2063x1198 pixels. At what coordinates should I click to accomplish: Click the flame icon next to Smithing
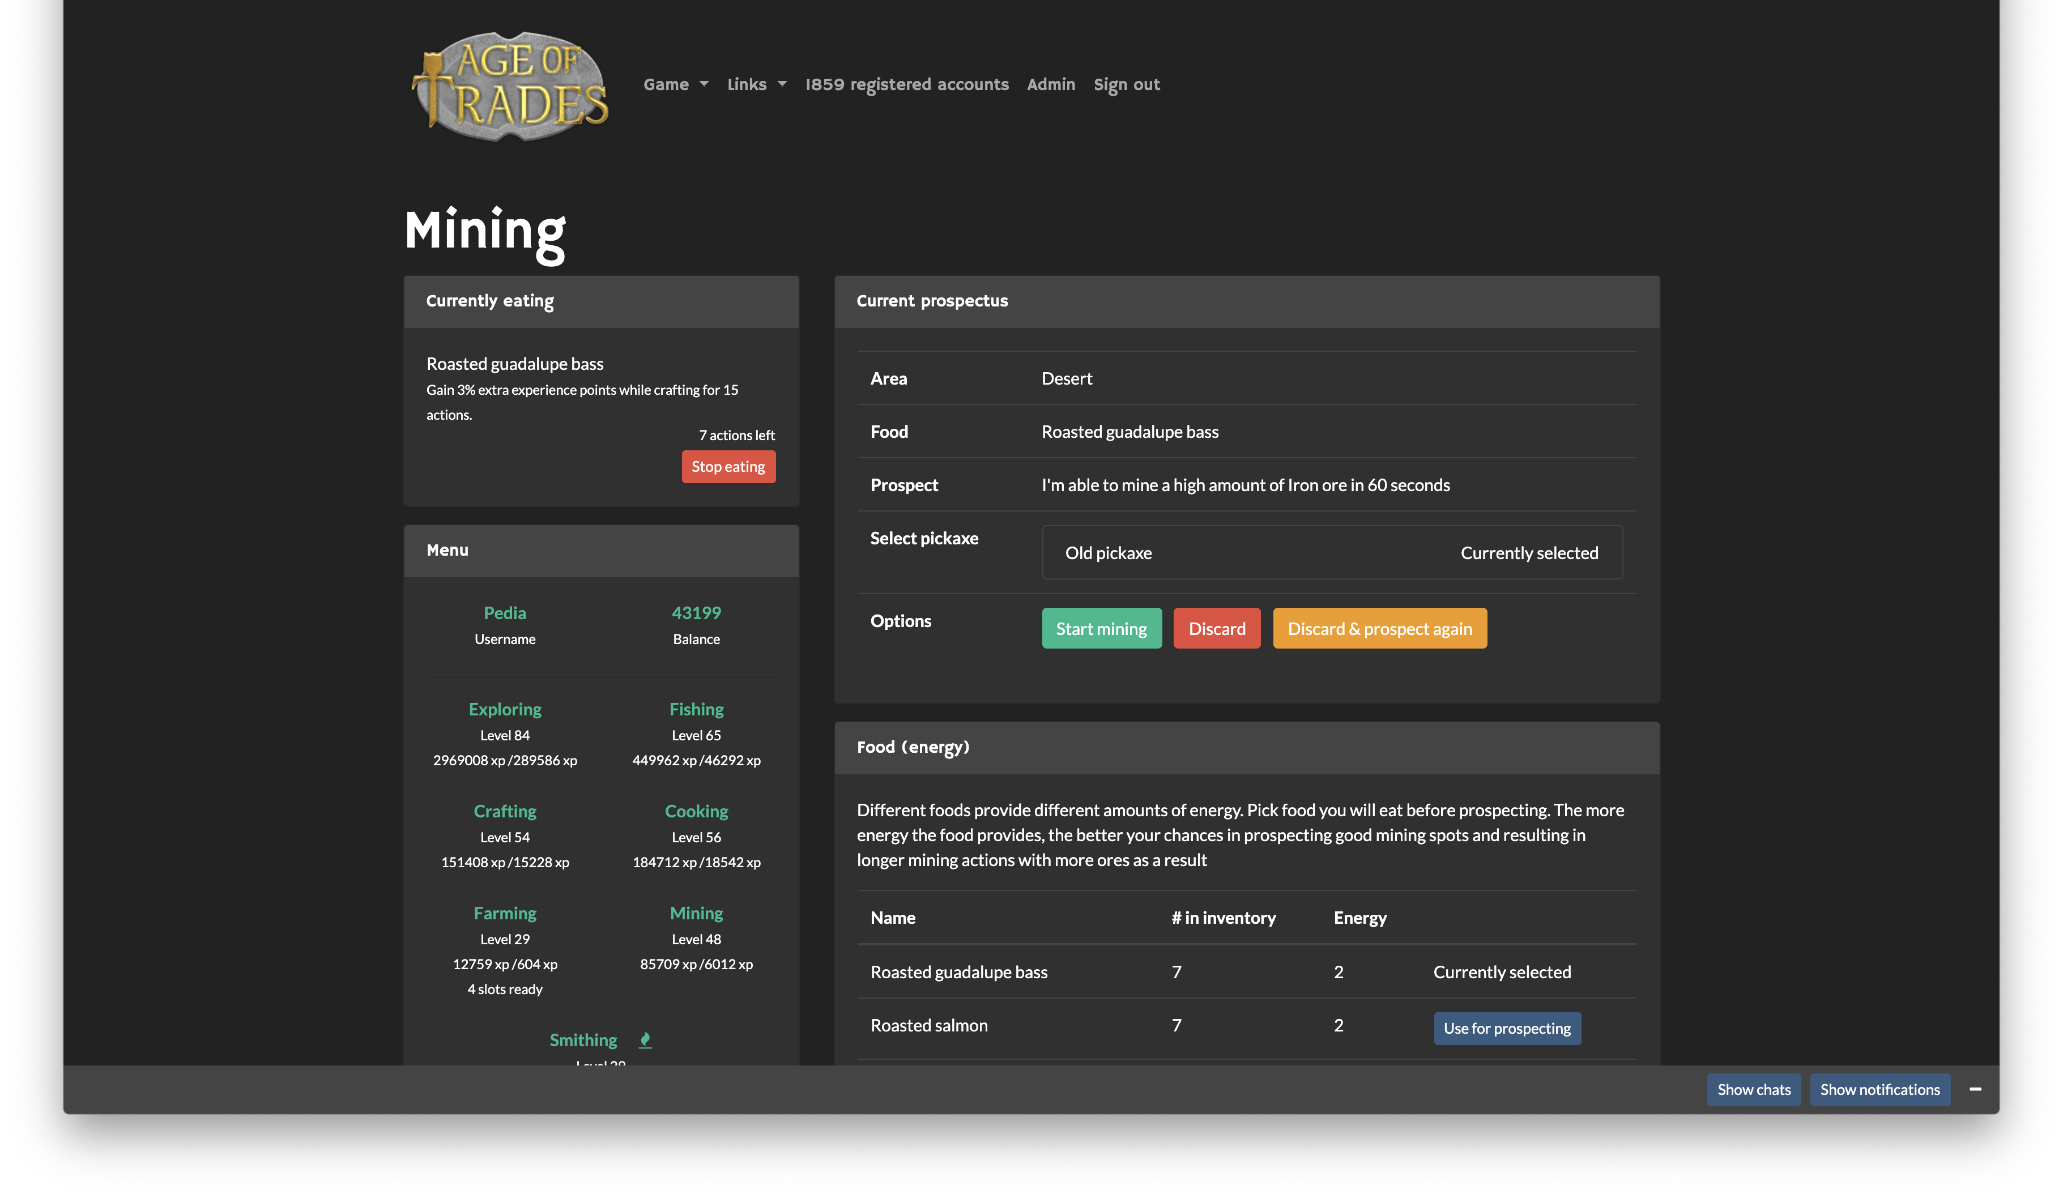645,1039
